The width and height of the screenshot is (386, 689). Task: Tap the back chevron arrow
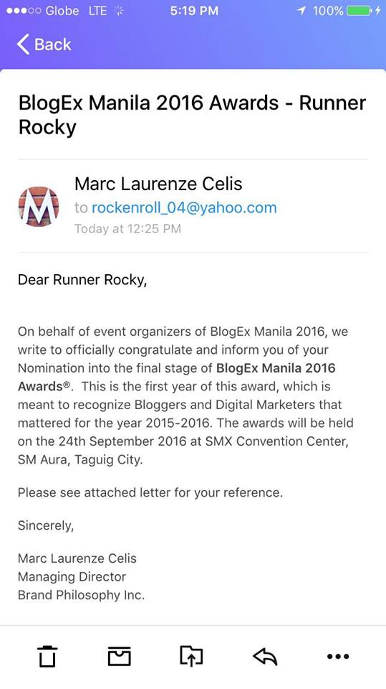pyautogui.click(x=23, y=44)
